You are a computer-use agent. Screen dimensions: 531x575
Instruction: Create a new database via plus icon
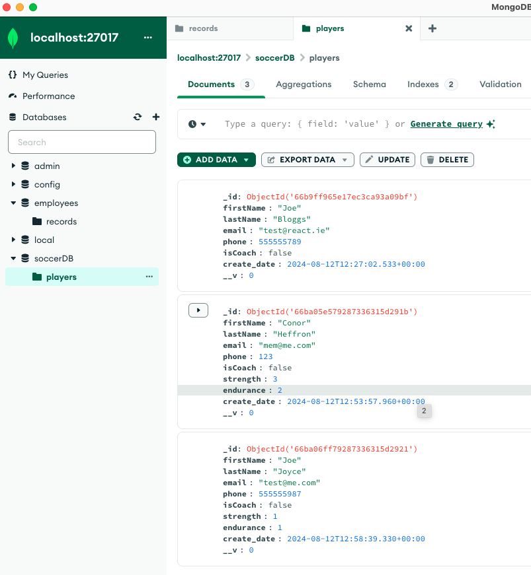point(155,117)
